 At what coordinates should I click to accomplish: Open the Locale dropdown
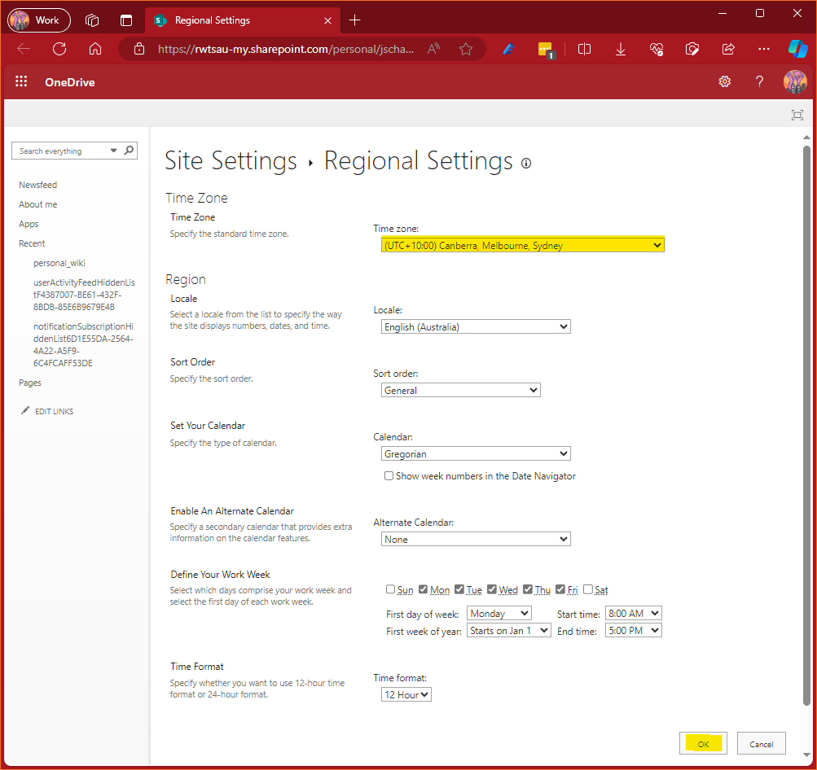tap(476, 326)
